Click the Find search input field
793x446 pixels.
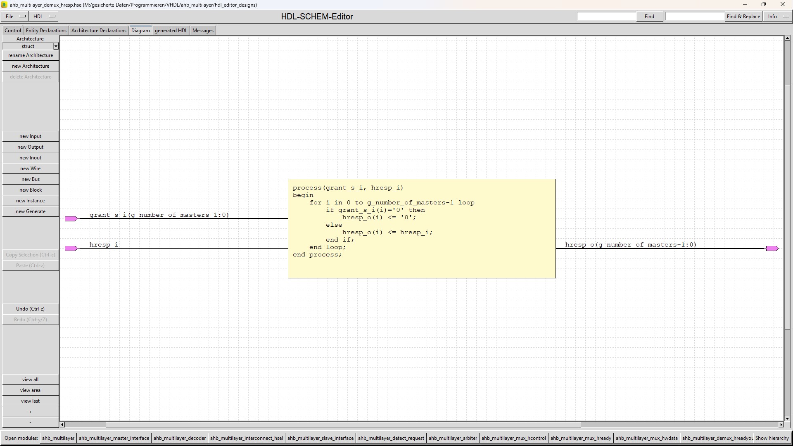(606, 17)
